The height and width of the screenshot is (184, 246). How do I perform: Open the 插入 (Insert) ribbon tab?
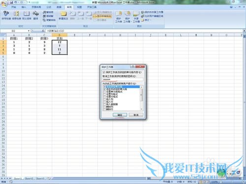24,7
